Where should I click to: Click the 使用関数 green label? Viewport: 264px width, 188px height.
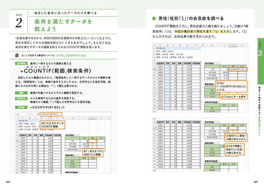coord(21,63)
